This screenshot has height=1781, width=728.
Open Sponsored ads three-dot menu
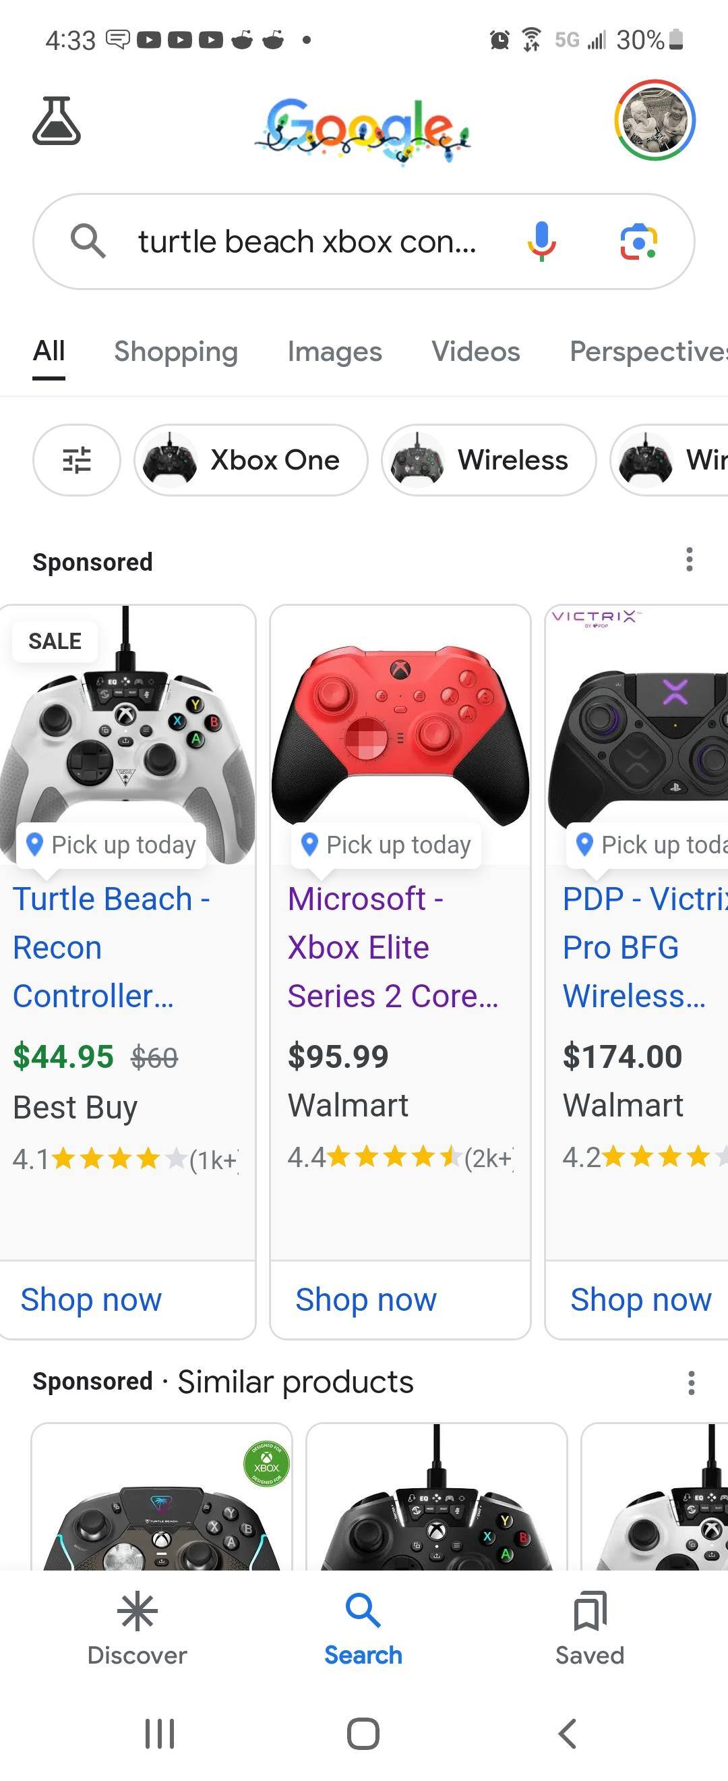tap(689, 559)
